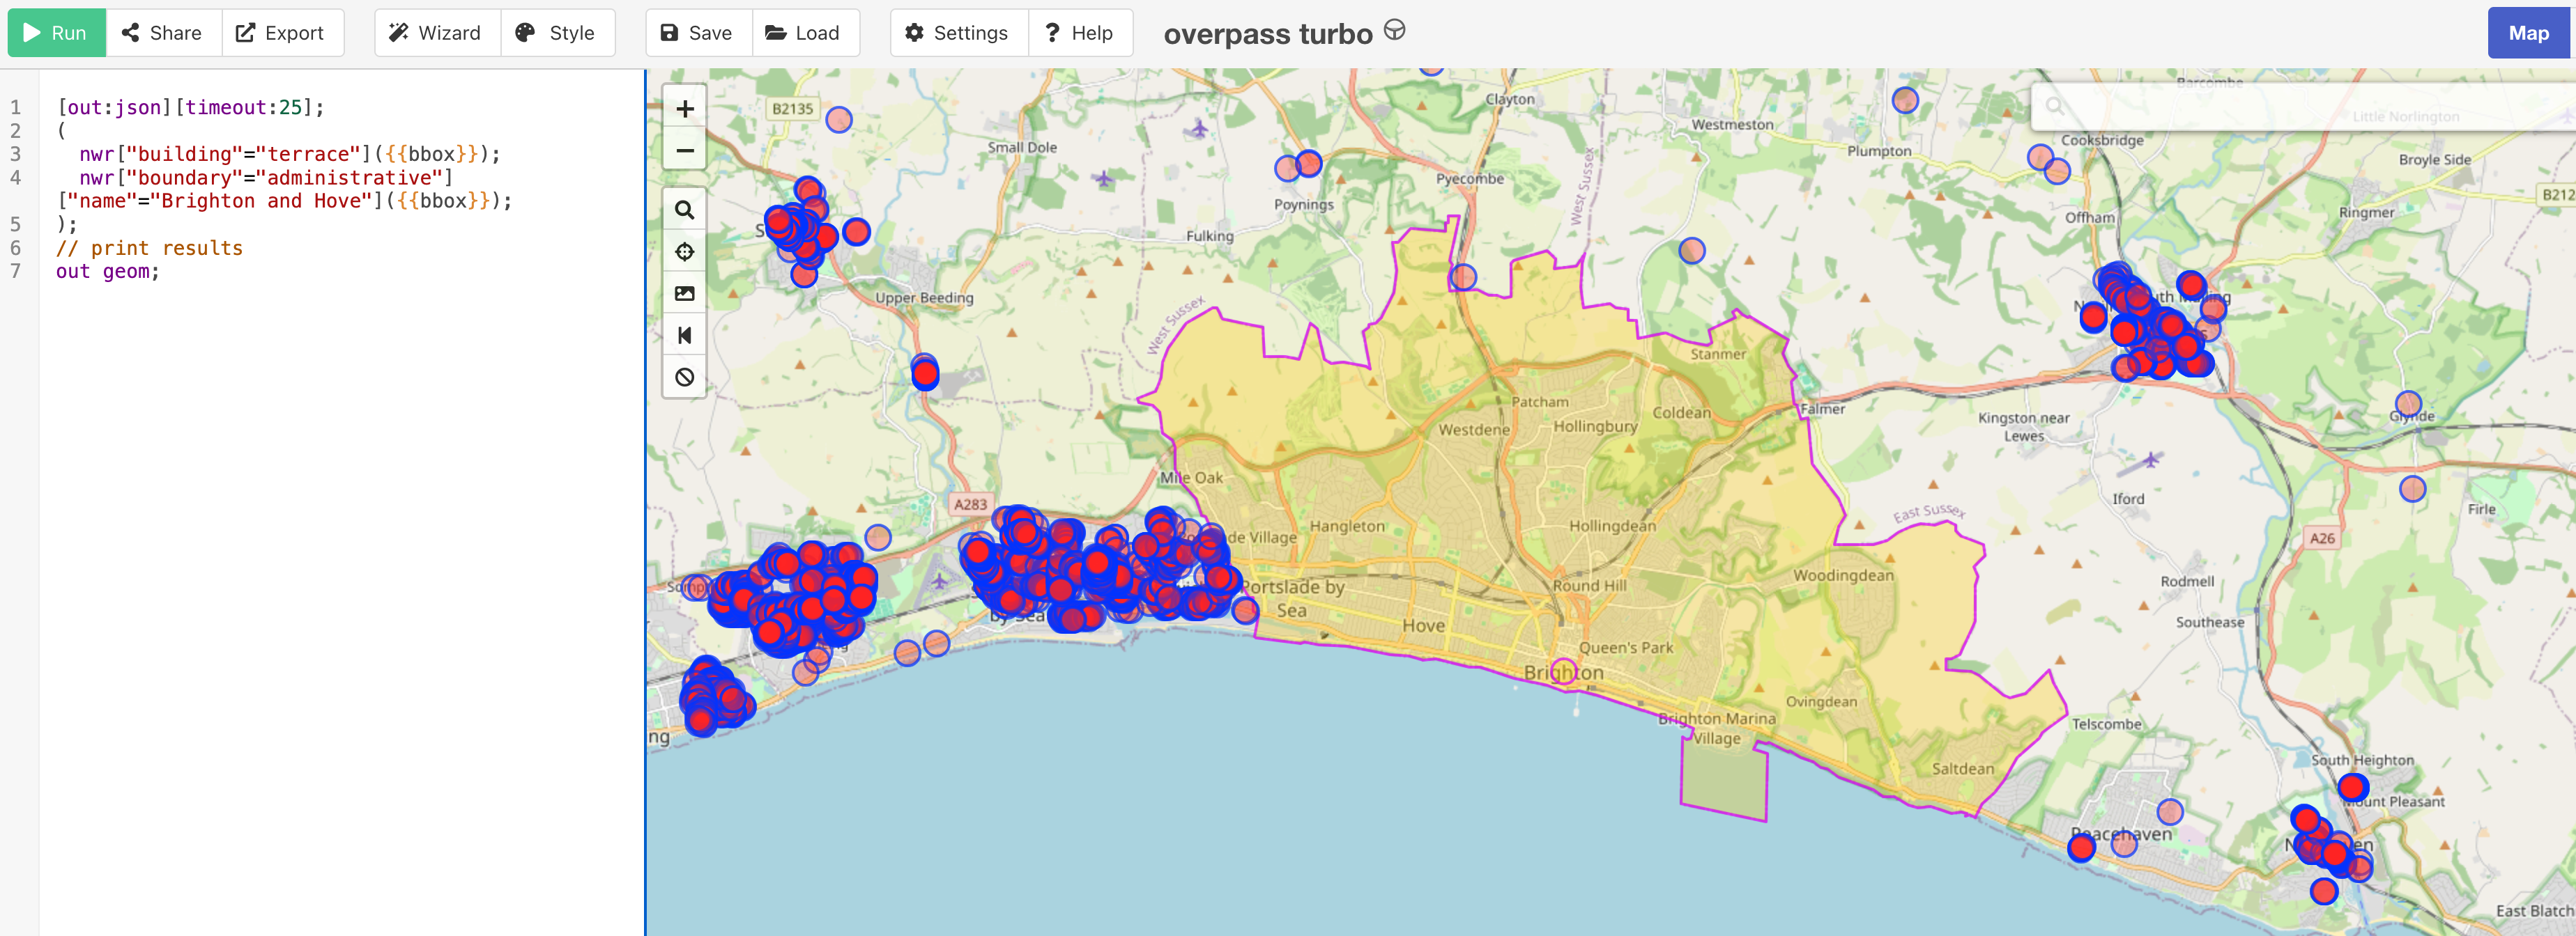Click the A283 road shield
This screenshot has width=2576, height=936.
pos(970,504)
